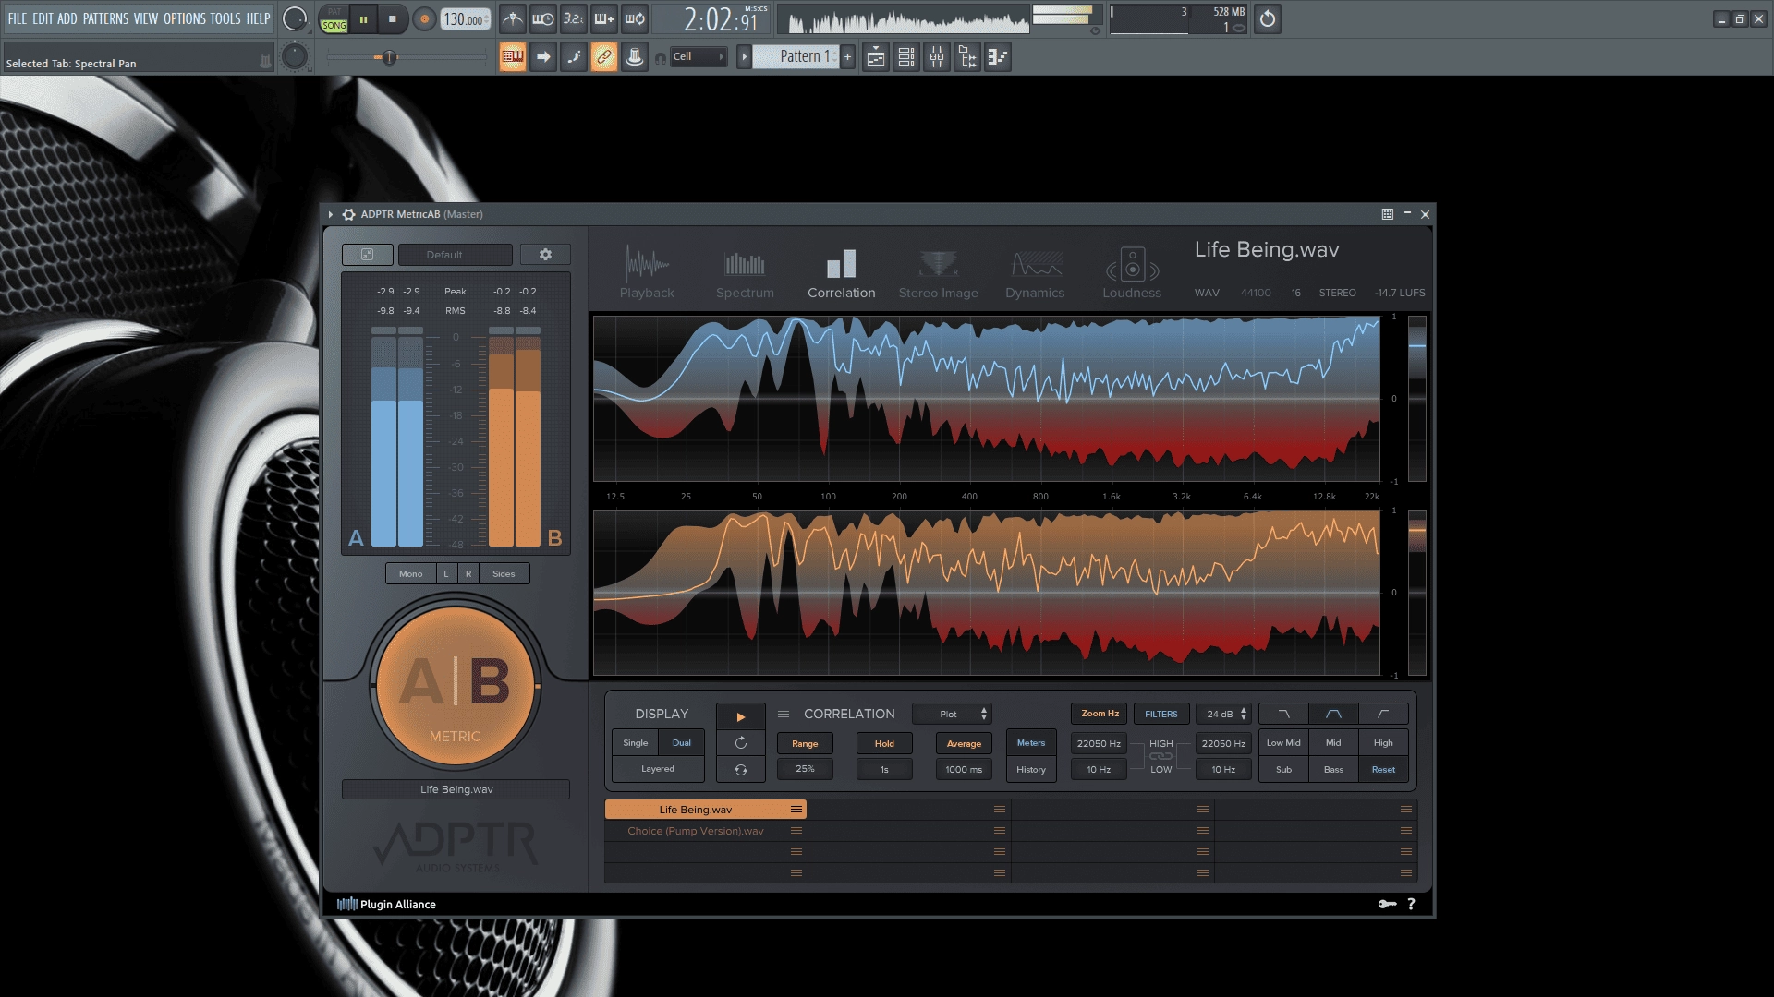The height and width of the screenshot is (997, 1774).
Task: Open the piano roll view icon
Action: pyautogui.click(x=998, y=57)
